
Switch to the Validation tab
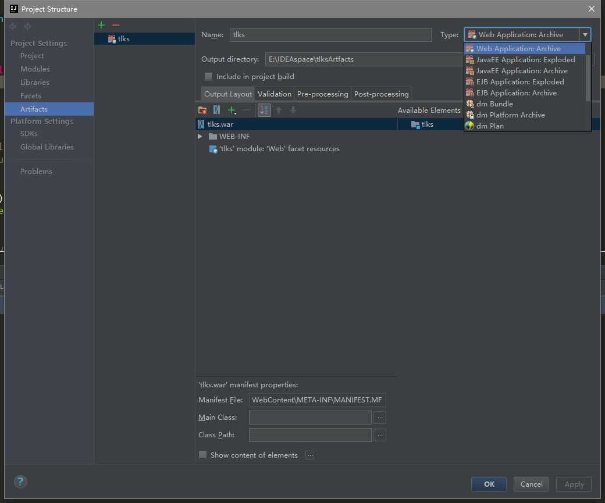point(275,94)
